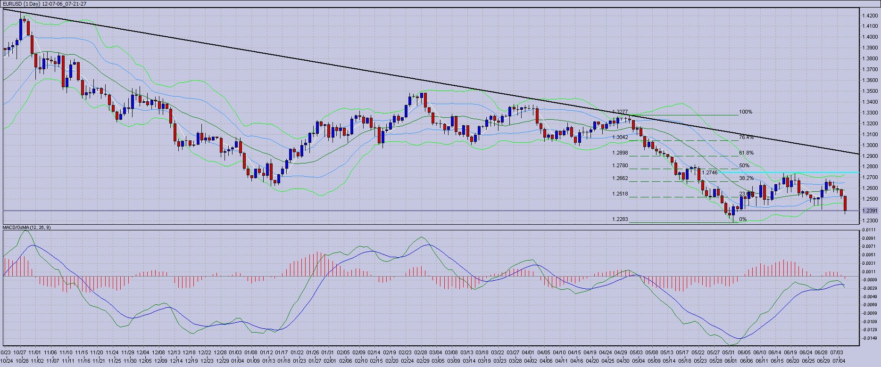
Task: Click the 1.2898 Fibonacci price label
Action: (x=620, y=153)
